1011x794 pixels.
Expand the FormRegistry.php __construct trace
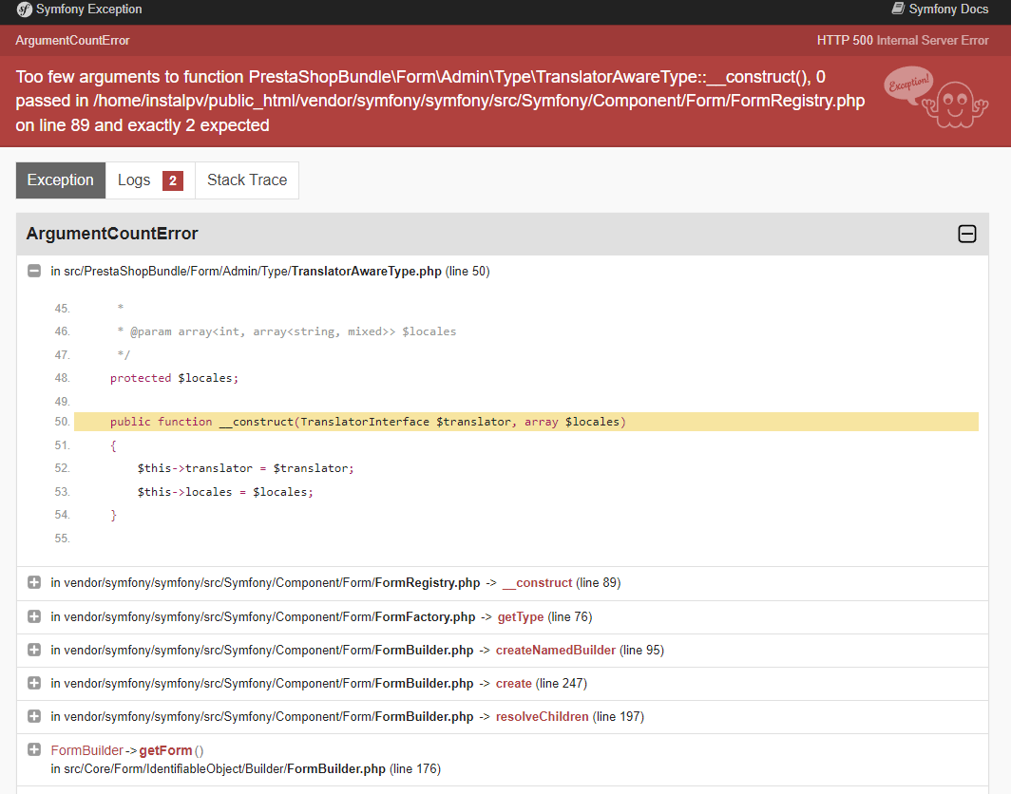[x=34, y=582]
